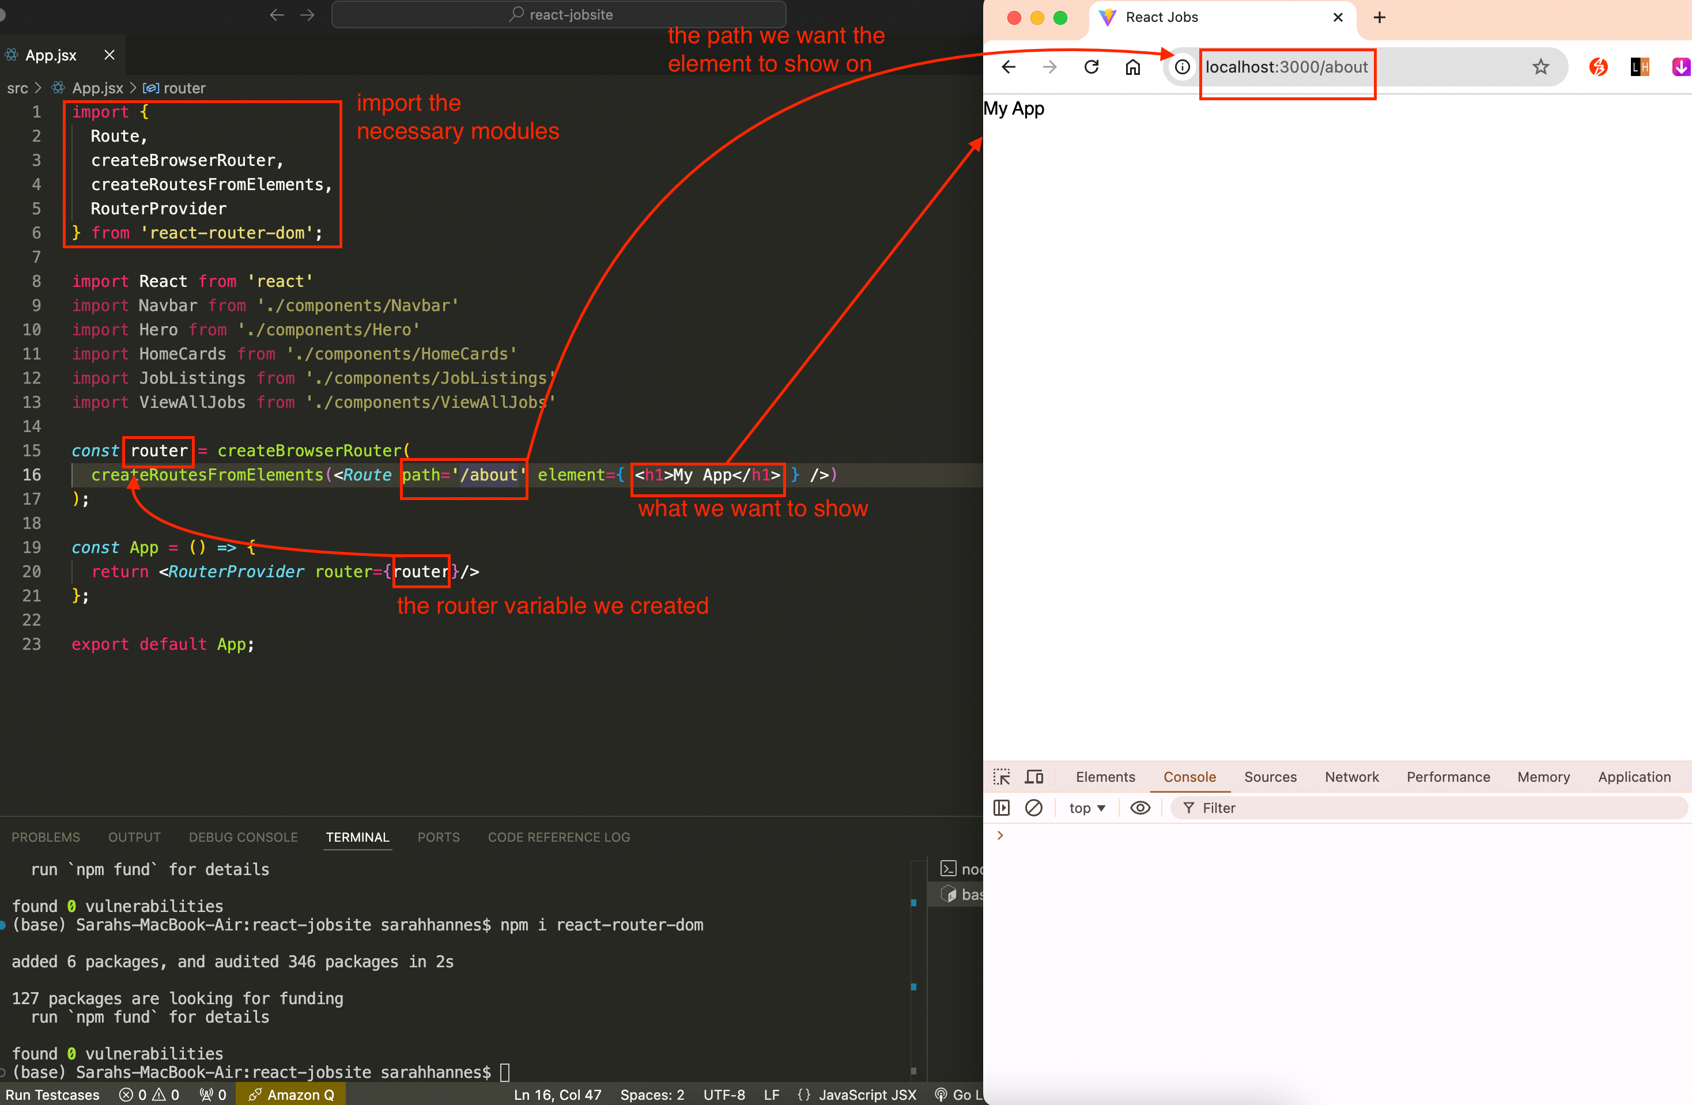This screenshot has width=1692, height=1105.
Task: Go back with VS Code navigation arrow
Action: pos(277,15)
